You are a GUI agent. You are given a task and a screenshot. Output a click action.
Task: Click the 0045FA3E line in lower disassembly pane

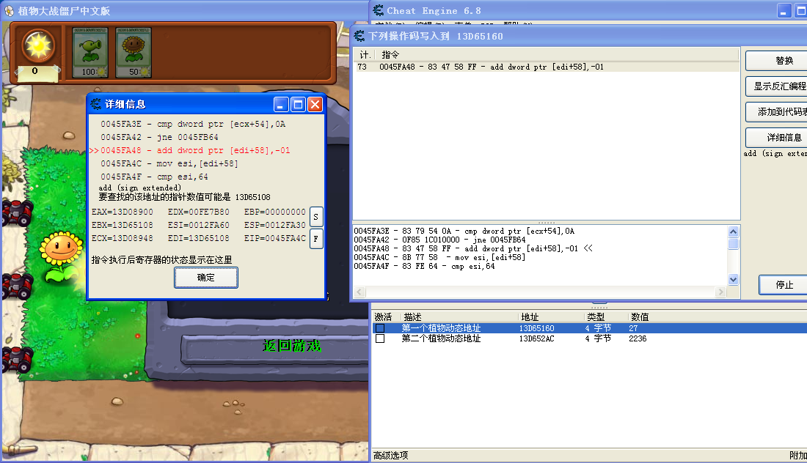pos(464,231)
